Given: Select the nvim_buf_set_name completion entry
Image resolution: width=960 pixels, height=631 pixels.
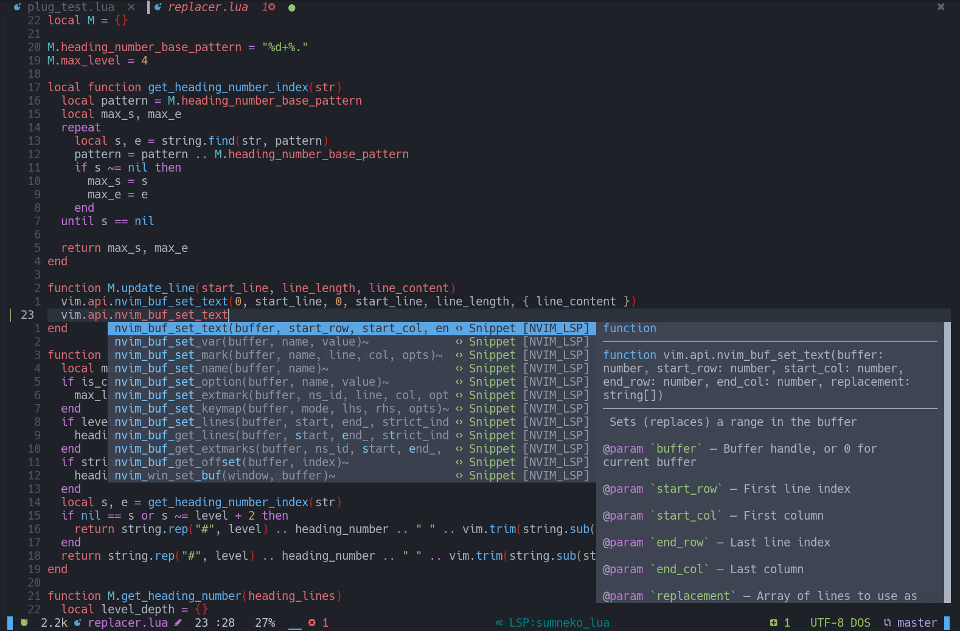Looking at the screenshot, I should pyautogui.click(x=352, y=368).
